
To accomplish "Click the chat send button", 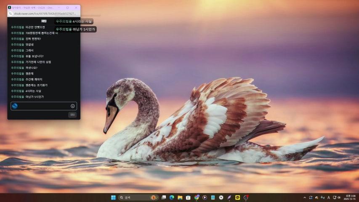I will point(72,114).
